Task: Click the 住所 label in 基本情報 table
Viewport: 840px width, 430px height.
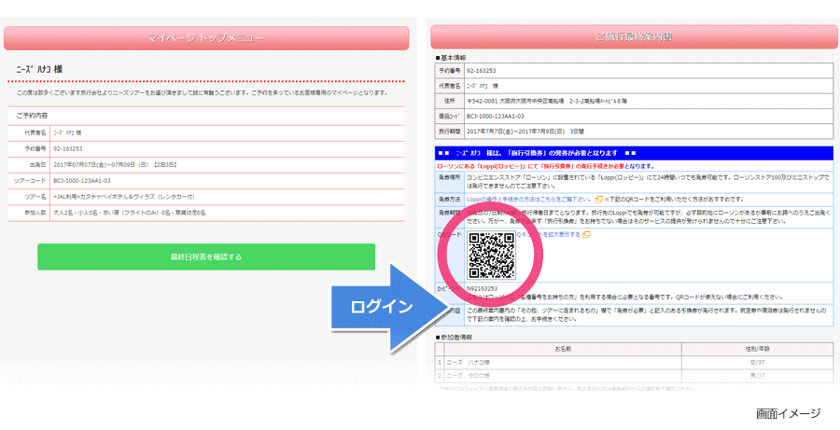Action: tap(450, 100)
